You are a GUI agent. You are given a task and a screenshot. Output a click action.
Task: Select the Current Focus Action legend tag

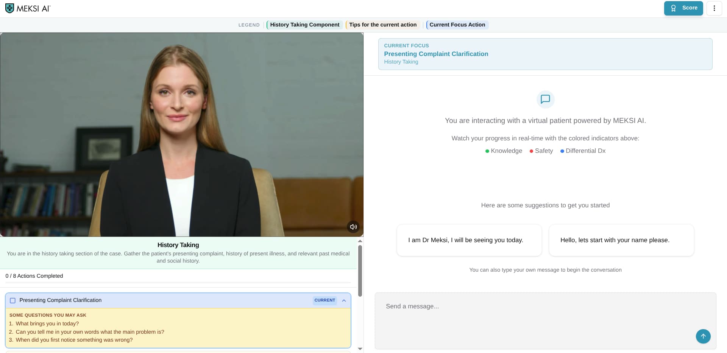click(457, 25)
